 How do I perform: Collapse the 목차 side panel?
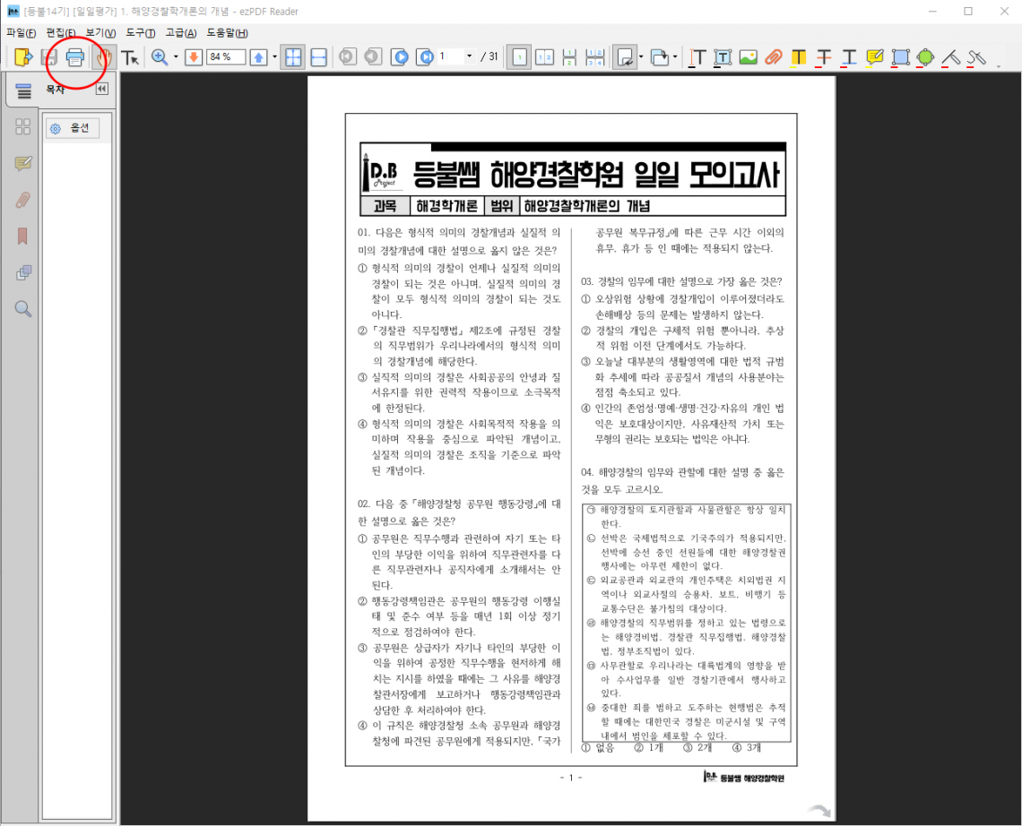pos(101,90)
